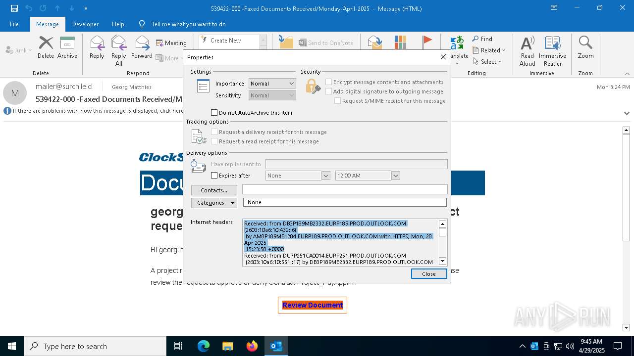The height and width of the screenshot is (356, 634).
Task: Open the Help tab
Action: click(118, 24)
